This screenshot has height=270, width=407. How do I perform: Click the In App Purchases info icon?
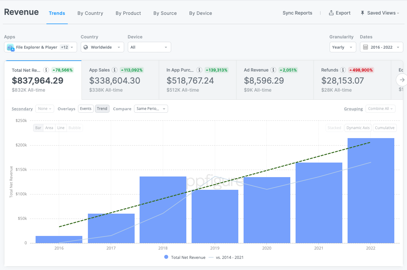click(200, 70)
